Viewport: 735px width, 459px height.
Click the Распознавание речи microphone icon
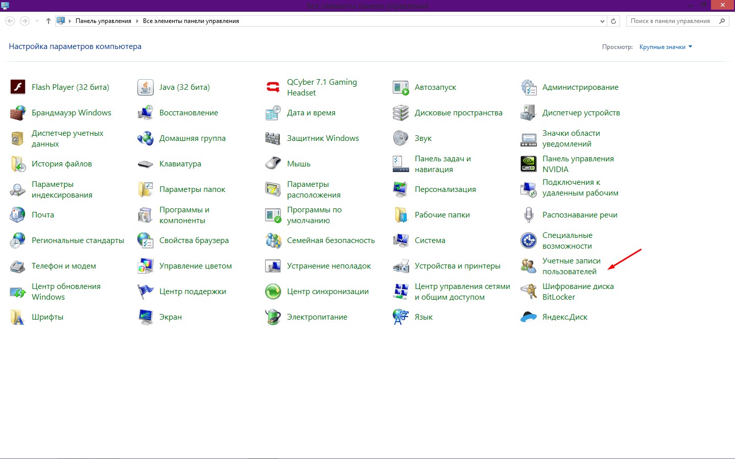(529, 215)
